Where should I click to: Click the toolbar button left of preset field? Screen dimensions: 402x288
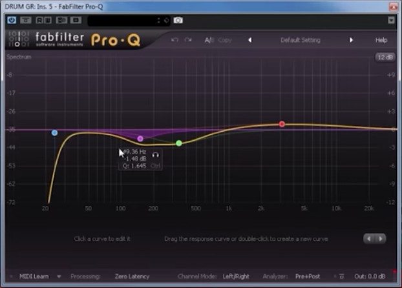point(76,20)
